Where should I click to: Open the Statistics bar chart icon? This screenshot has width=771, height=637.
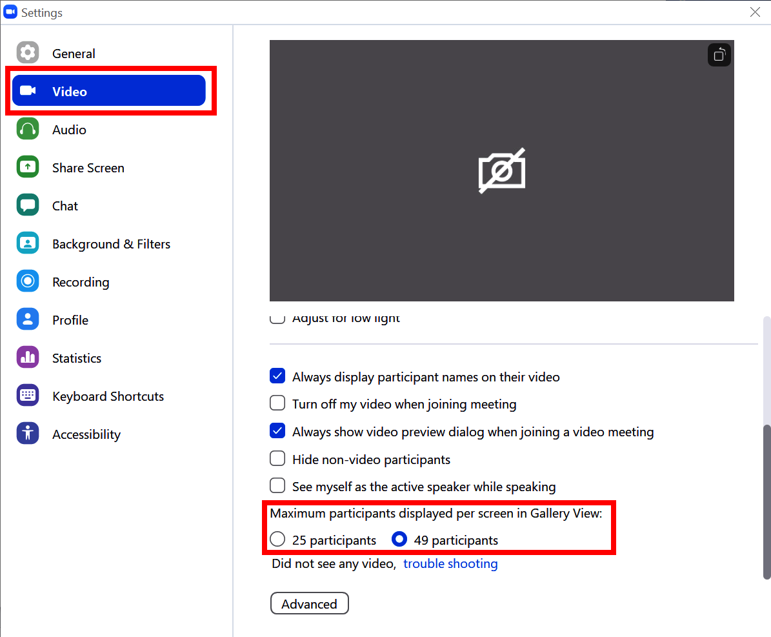[28, 358]
